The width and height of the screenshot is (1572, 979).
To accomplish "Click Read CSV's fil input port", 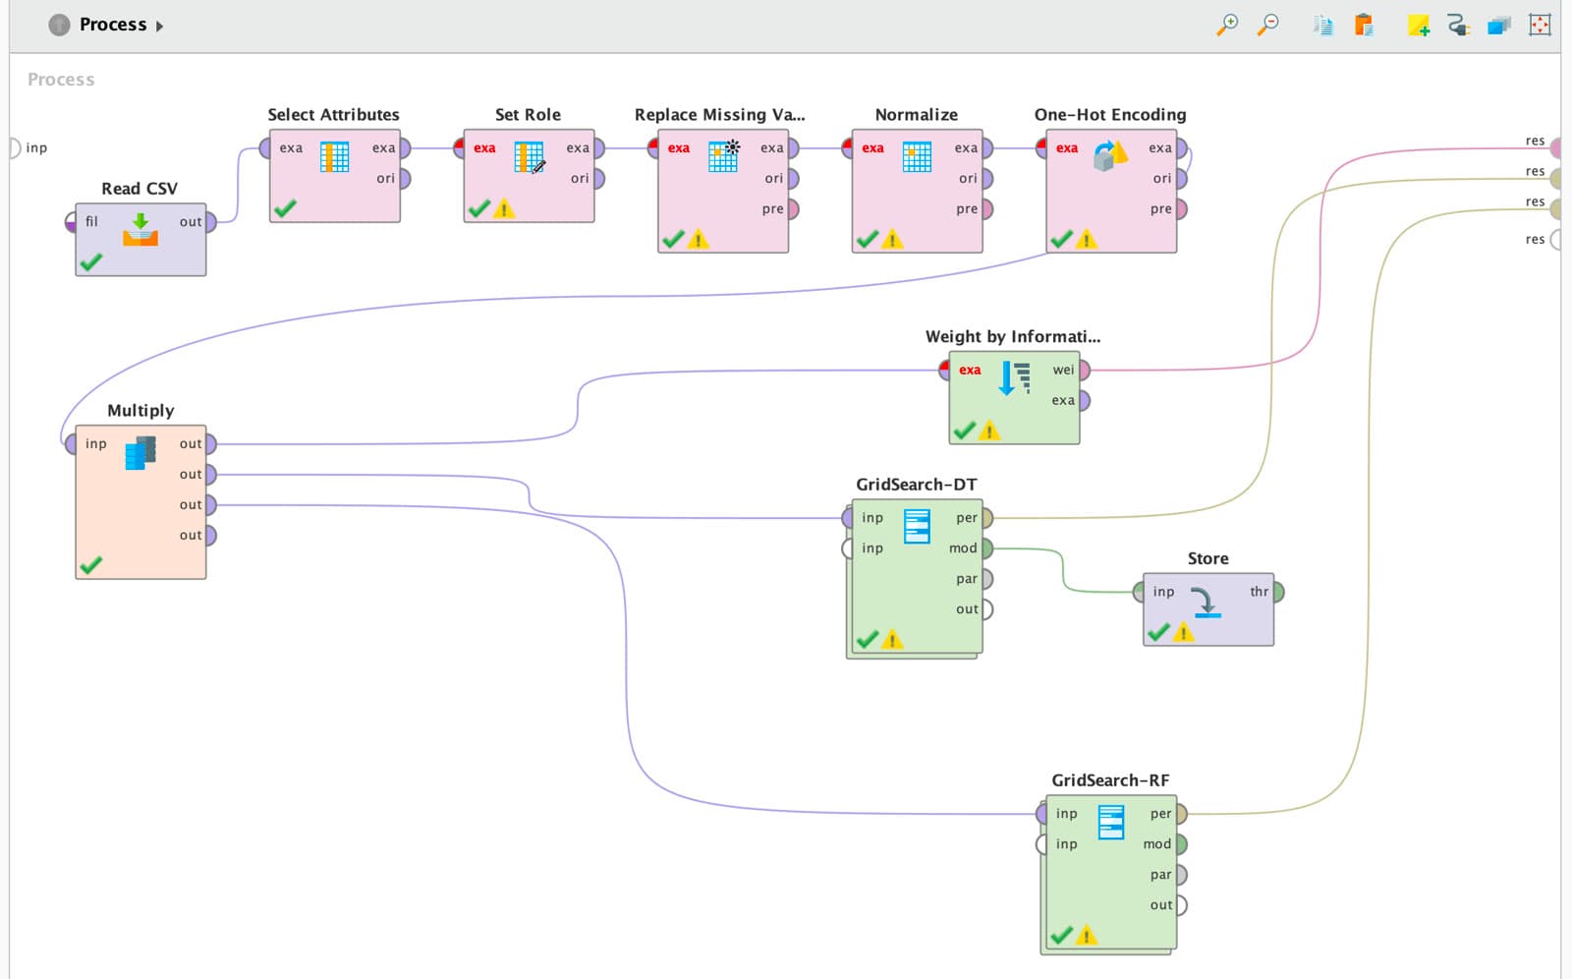I will 72,222.
